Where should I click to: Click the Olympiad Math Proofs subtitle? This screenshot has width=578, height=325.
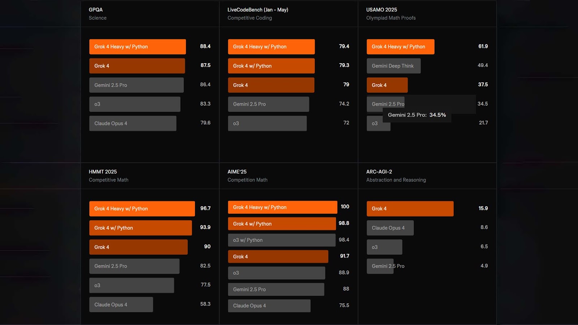391,18
